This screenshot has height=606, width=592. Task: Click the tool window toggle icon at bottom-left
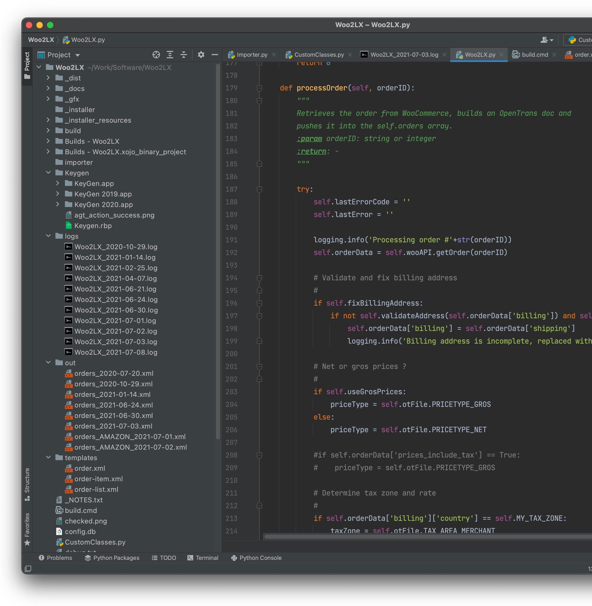click(x=28, y=568)
